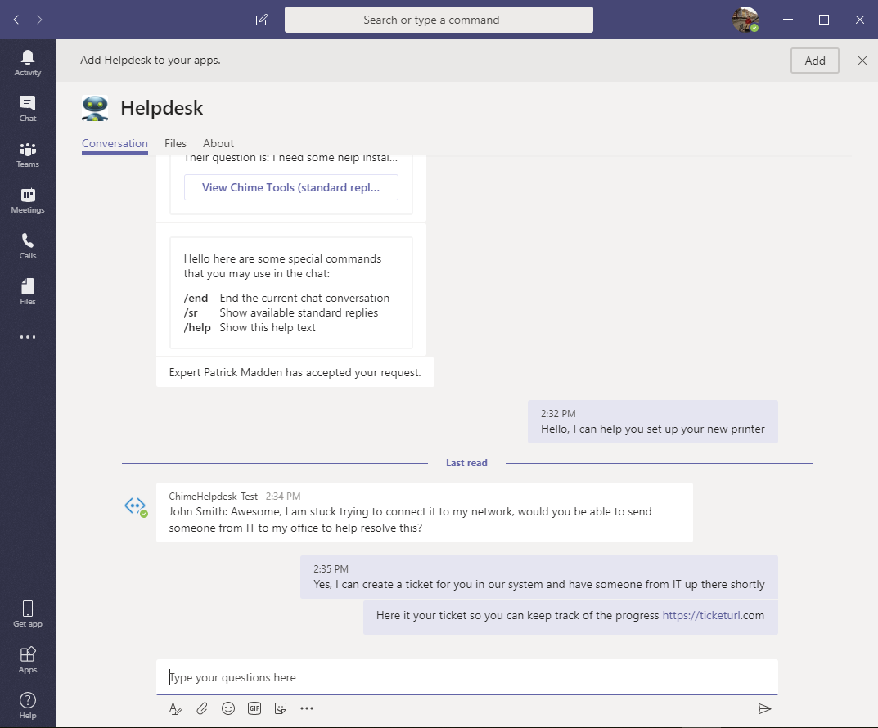This screenshot has height=728, width=878.
Task: Switch to the Files tab
Action: pos(175,144)
